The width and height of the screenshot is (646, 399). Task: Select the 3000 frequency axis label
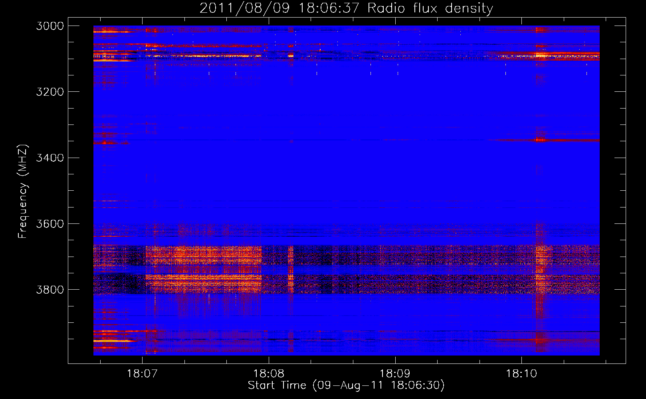click(x=50, y=26)
